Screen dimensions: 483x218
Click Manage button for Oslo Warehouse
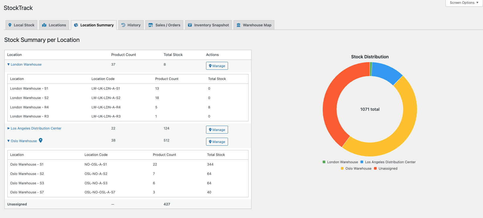217,142
